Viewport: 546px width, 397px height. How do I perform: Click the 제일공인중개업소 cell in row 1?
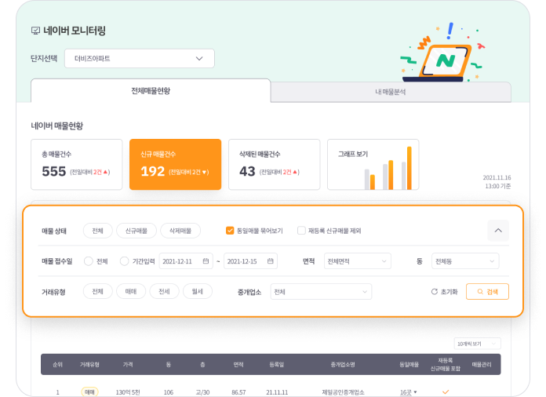[x=343, y=392]
